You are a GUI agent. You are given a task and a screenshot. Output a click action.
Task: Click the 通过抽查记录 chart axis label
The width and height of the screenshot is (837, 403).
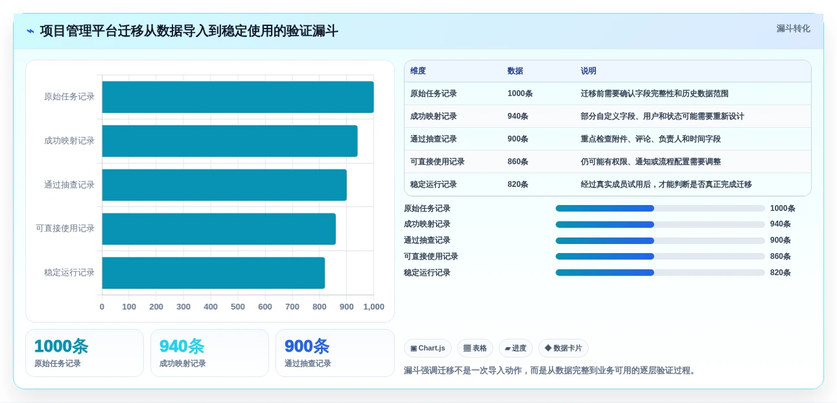pyautogui.click(x=69, y=185)
